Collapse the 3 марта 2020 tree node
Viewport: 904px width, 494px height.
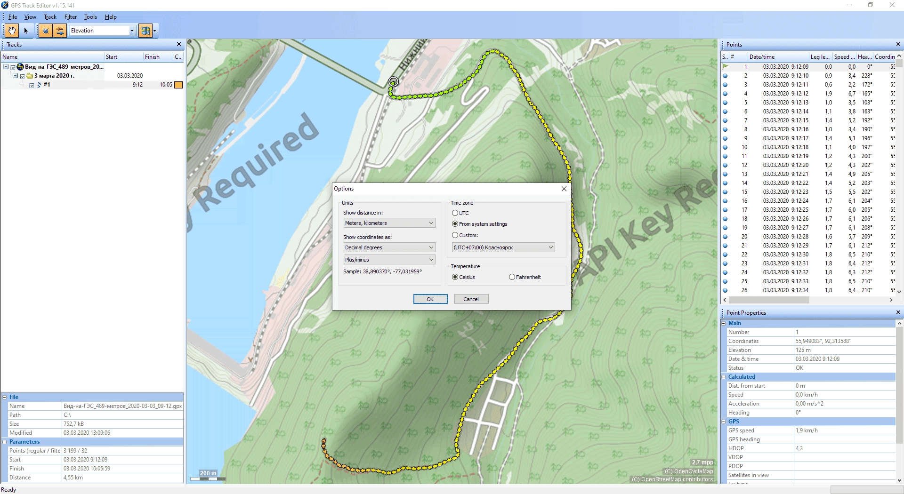pos(15,76)
